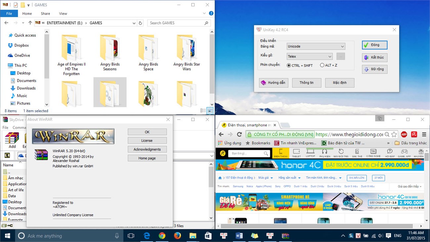Open UniKey from the taskbar
Image resolution: width=430 pixels, height=242 pixels.
(x=224, y=236)
